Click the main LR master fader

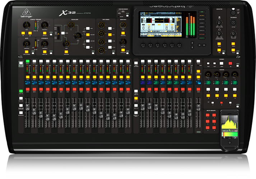pos(198,107)
